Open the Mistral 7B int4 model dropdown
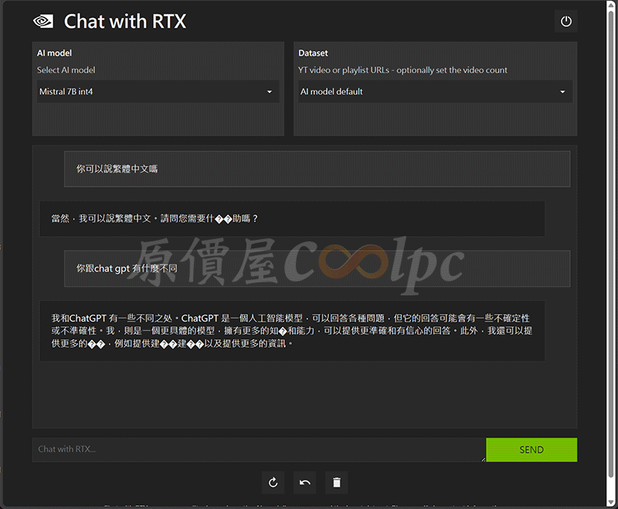 (x=158, y=92)
